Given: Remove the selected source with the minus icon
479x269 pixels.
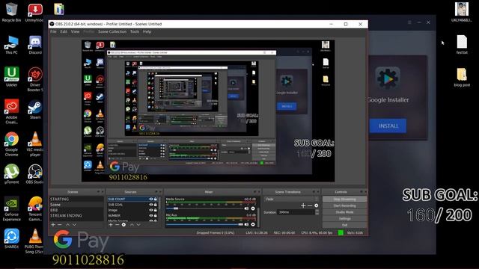Looking at the screenshot, I should pyautogui.click(x=117, y=224).
